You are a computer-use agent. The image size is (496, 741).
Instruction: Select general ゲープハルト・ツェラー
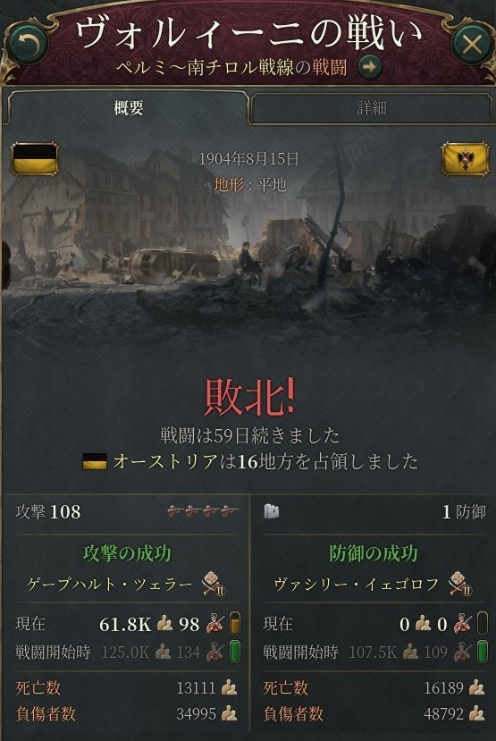click(110, 584)
